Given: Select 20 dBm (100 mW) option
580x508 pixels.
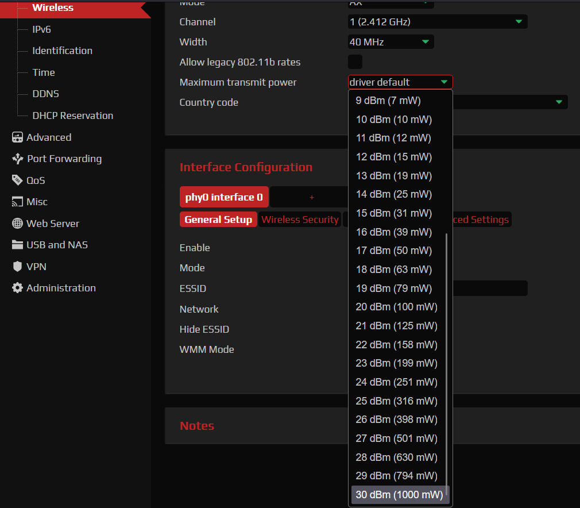Looking at the screenshot, I should 399,306.
